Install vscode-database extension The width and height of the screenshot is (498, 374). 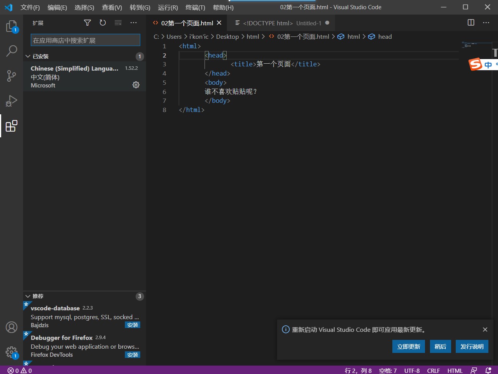click(133, 325)
